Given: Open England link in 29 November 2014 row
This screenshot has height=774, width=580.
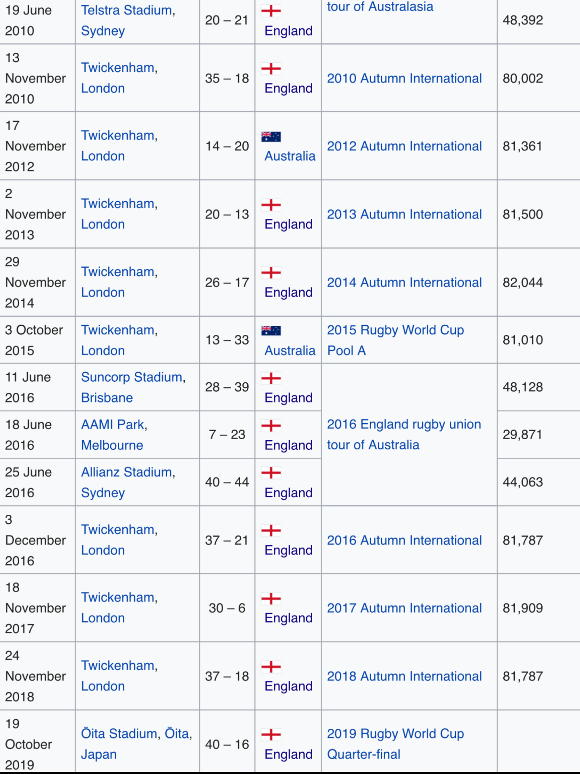Looking at the screenshot, I should point(288,292).
